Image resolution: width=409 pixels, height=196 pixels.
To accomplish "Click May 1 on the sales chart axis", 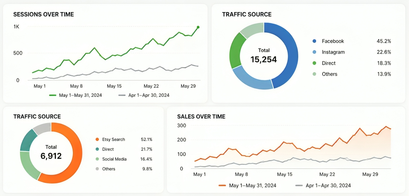I will point(200,174).
